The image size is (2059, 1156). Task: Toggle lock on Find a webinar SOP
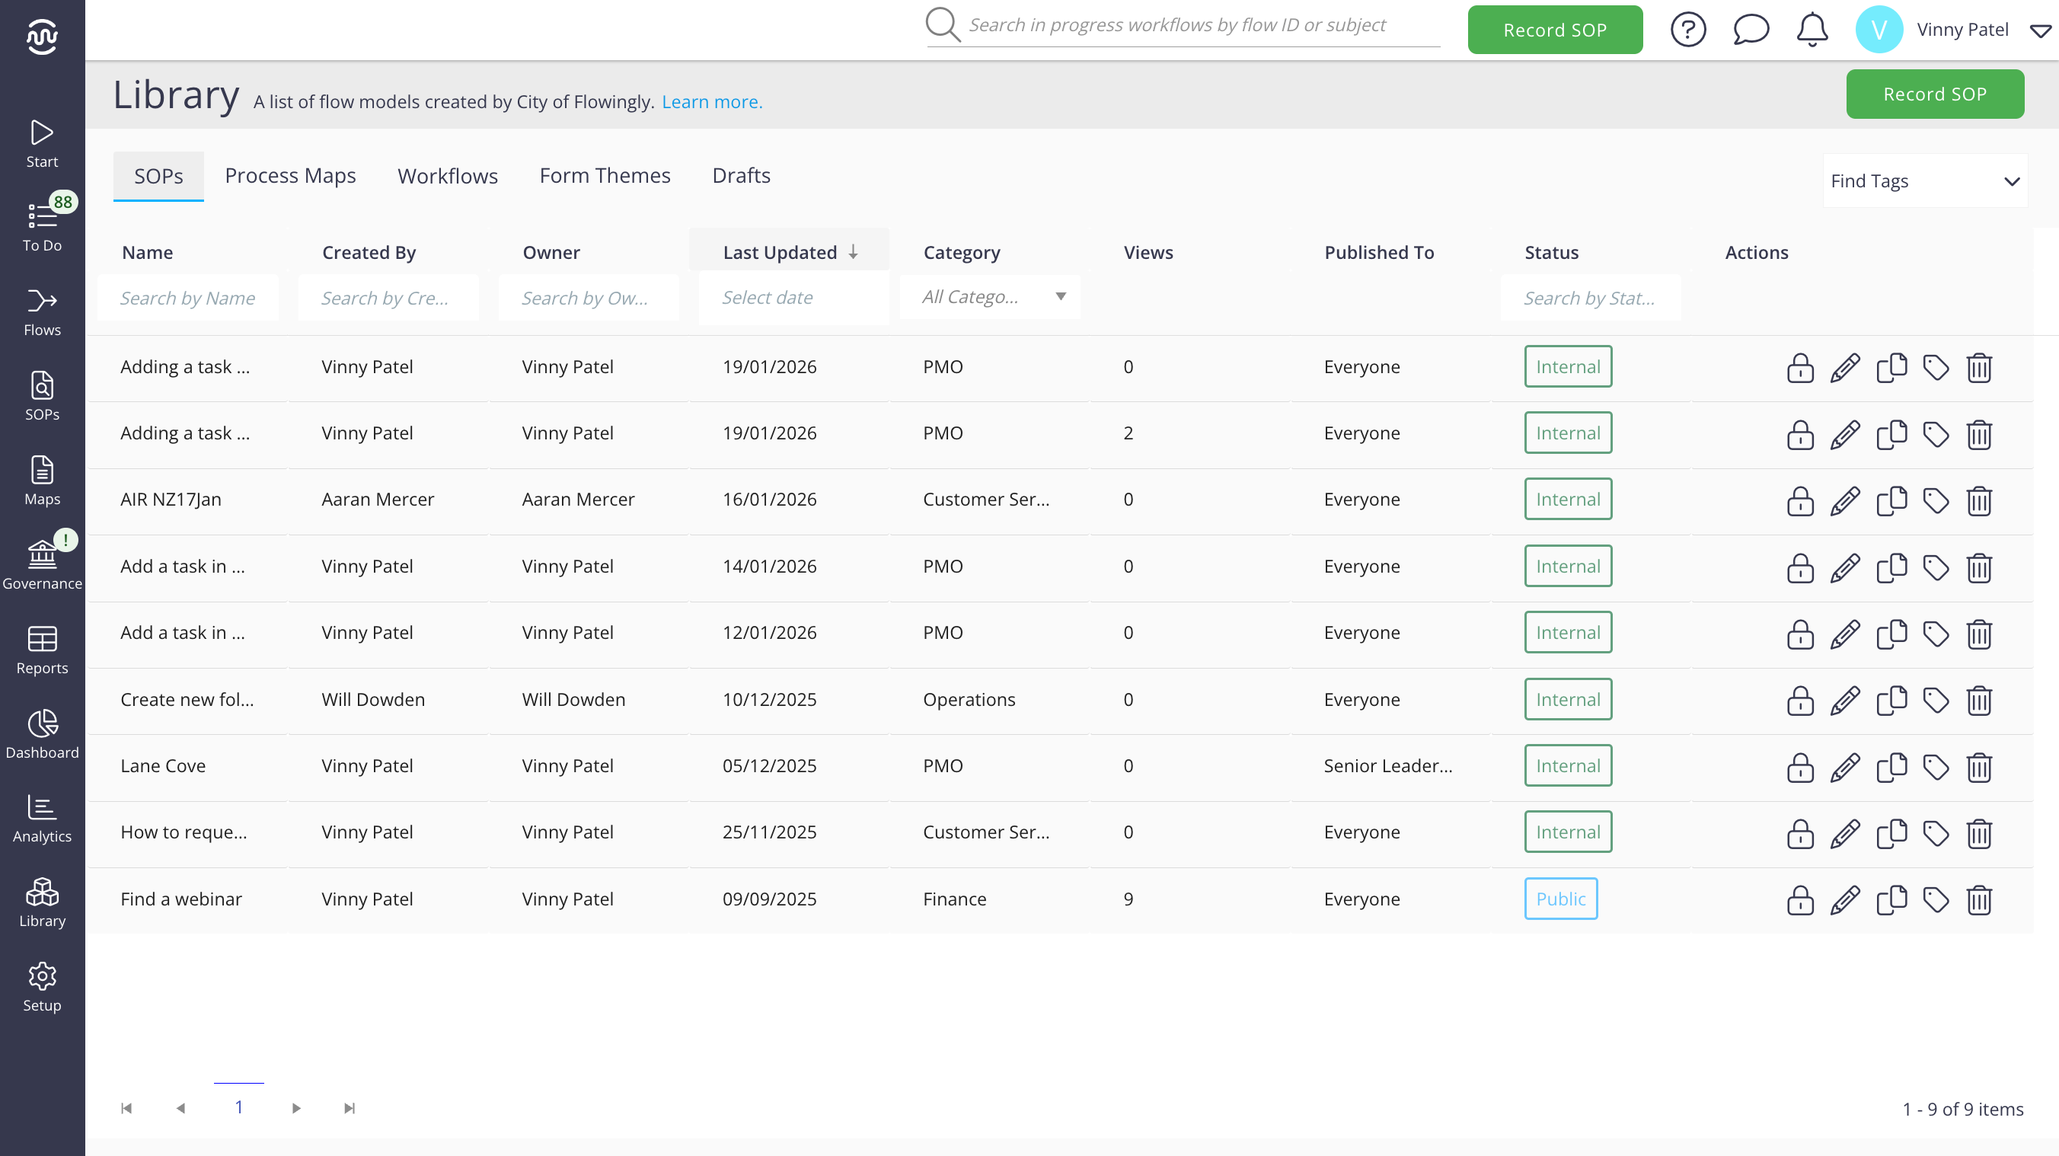[x=1799, y=899]
